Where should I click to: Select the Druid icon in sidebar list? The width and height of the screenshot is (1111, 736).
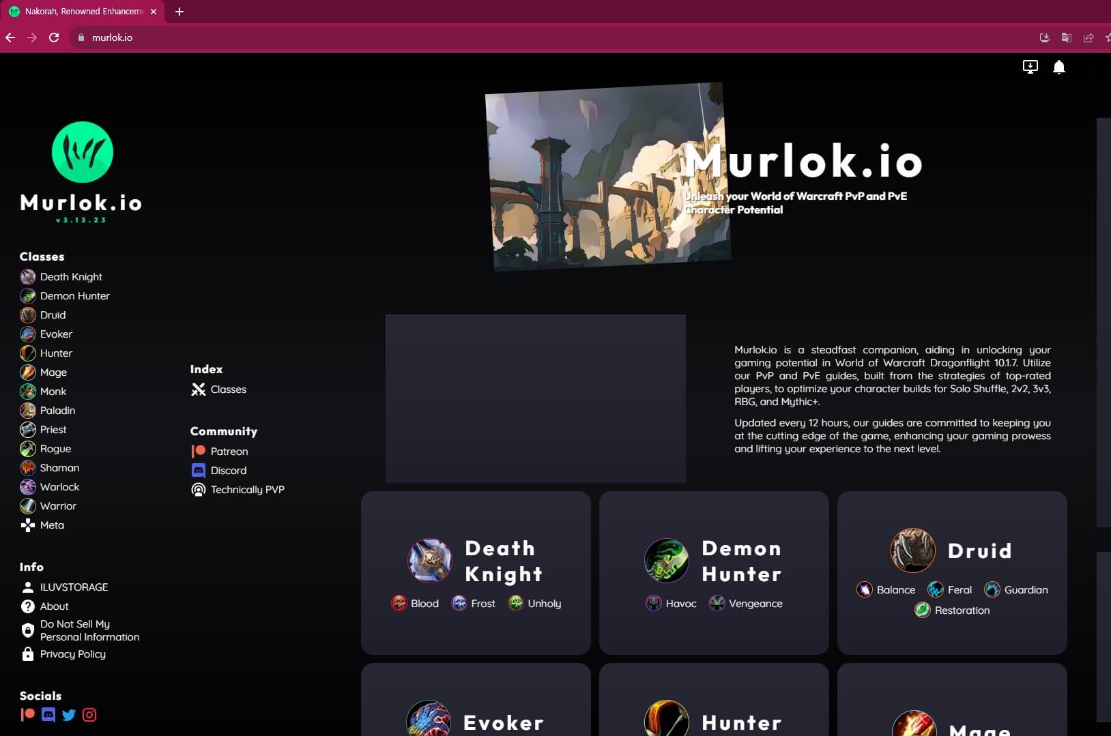click(x=28, y=315)
